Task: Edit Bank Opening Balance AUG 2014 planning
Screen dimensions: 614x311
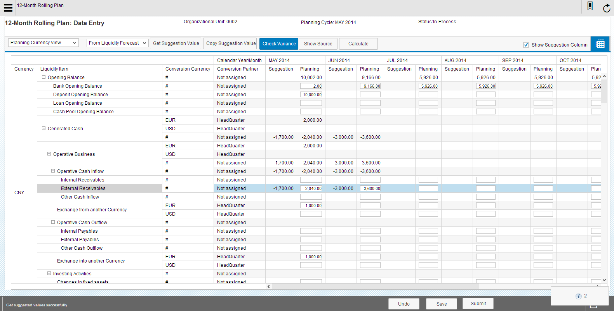Action: pos(486,86)
